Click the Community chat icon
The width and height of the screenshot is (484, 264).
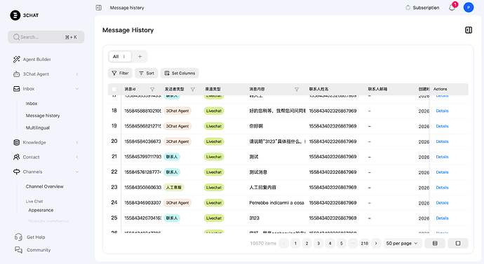pos(18,250)
